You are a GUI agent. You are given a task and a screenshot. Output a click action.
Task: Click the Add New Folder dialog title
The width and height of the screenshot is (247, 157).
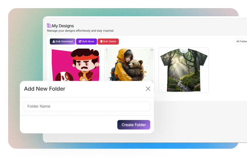(x=45, y=89)
